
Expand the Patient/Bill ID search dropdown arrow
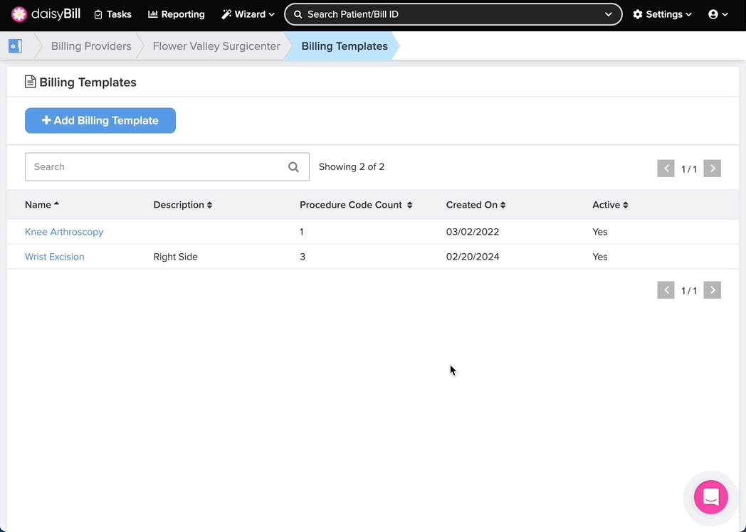(608, 14)
